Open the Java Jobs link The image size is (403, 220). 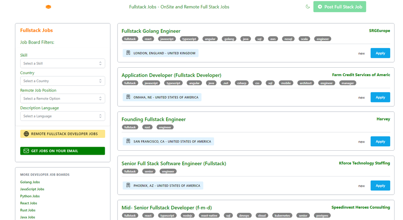27,217
